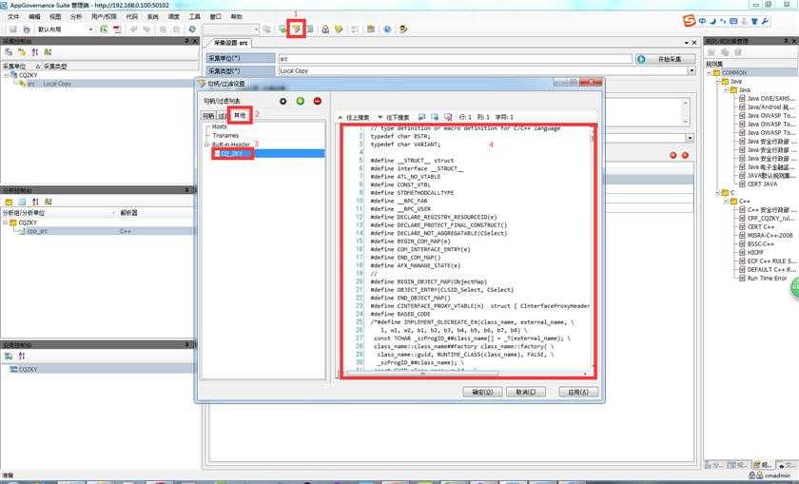Click the sort icon in analysis console toolbar
Image resolution: width=799 pixels, height=484 pixels.
pyautogui.click(x=34, y=202)
